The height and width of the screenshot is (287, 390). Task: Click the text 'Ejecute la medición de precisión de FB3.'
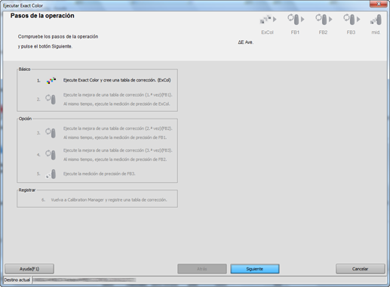pyautogui.click(x=100, y=174)
